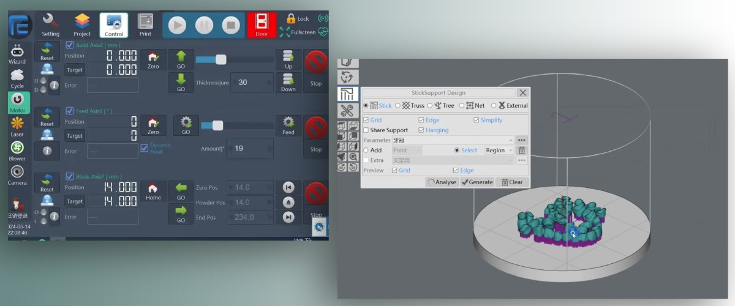
Task: Select the Laser sidebar icon
Action: click(x=17, y=126)
